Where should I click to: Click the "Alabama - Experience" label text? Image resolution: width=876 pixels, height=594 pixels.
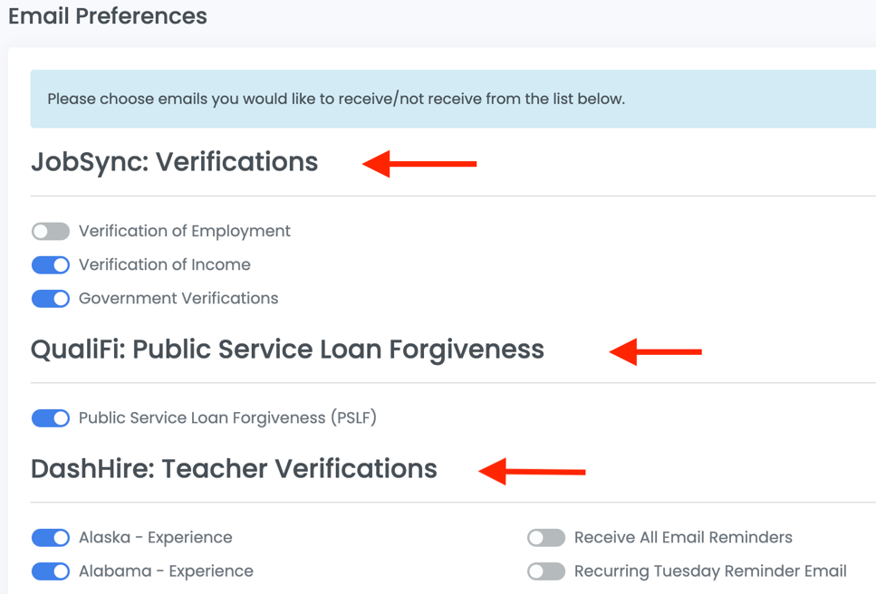tap(166, 570)
